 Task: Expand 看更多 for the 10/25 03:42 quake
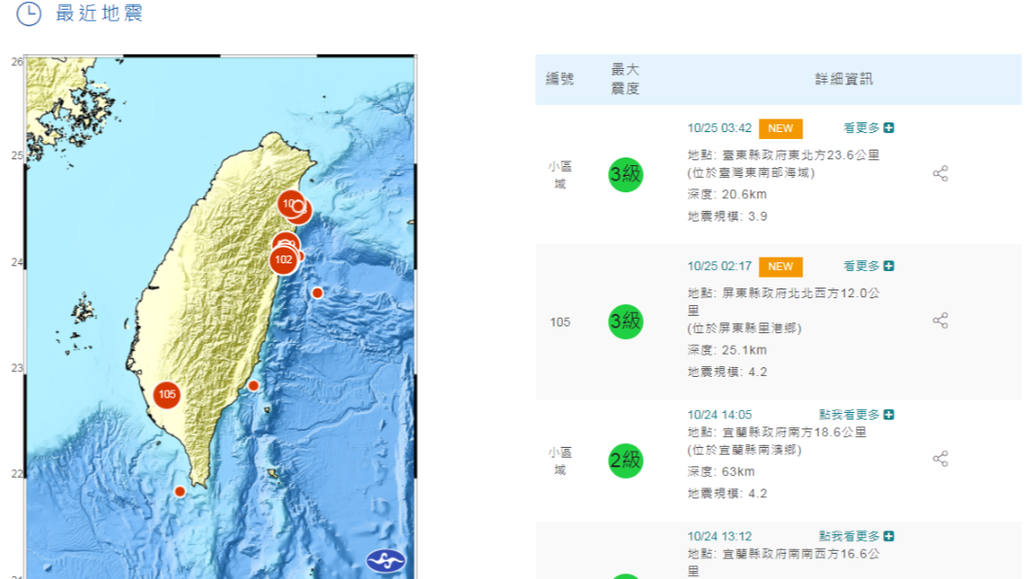coord(869,128)
